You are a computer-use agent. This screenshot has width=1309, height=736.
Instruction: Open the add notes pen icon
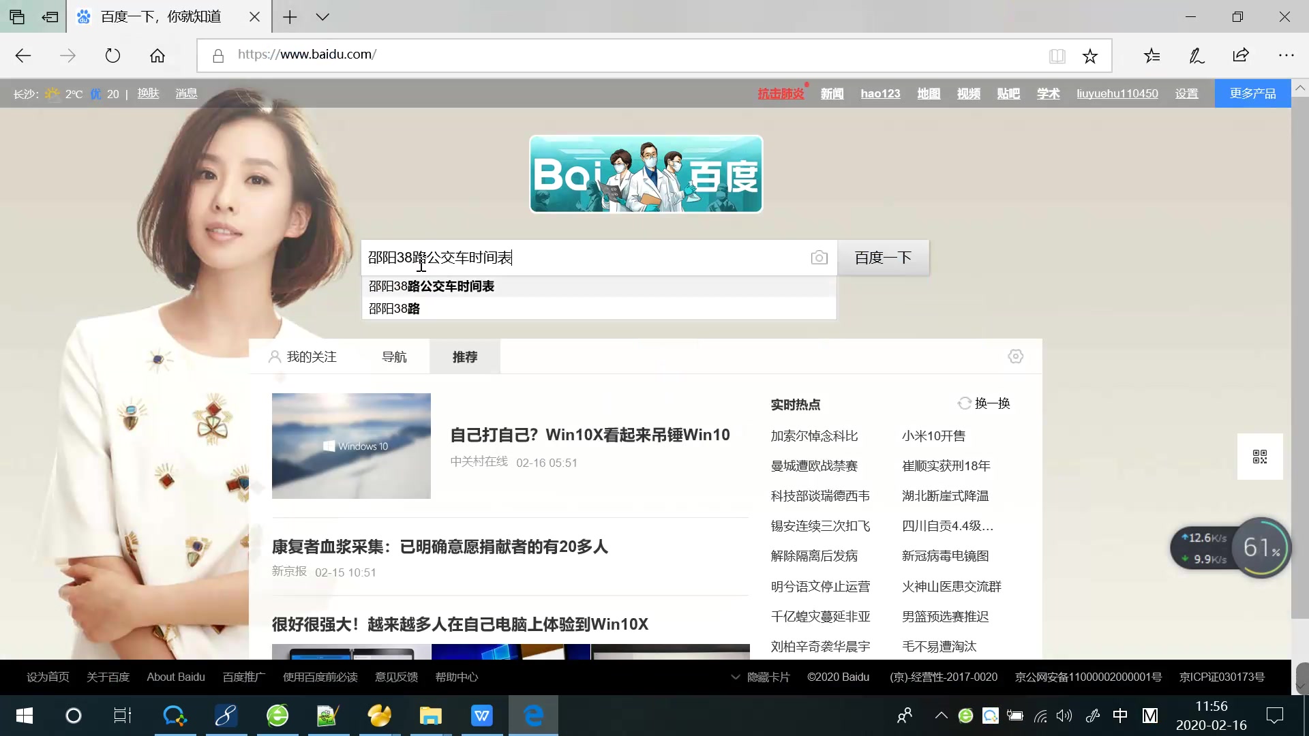point(1197,56)
